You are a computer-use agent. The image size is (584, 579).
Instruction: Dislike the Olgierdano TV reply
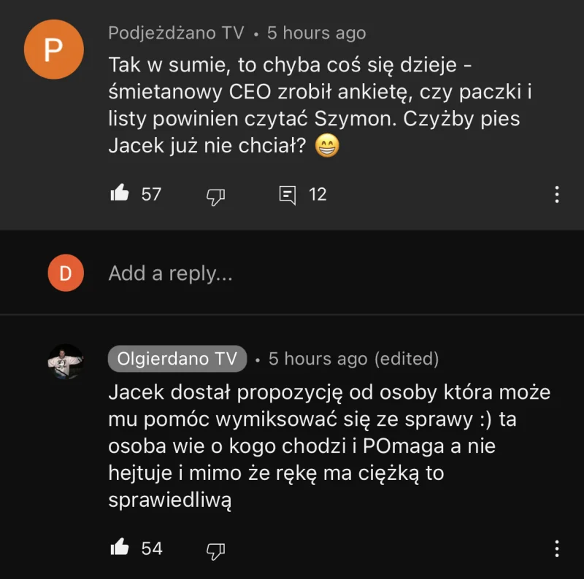pyautogui.click(x=215, y=548)
